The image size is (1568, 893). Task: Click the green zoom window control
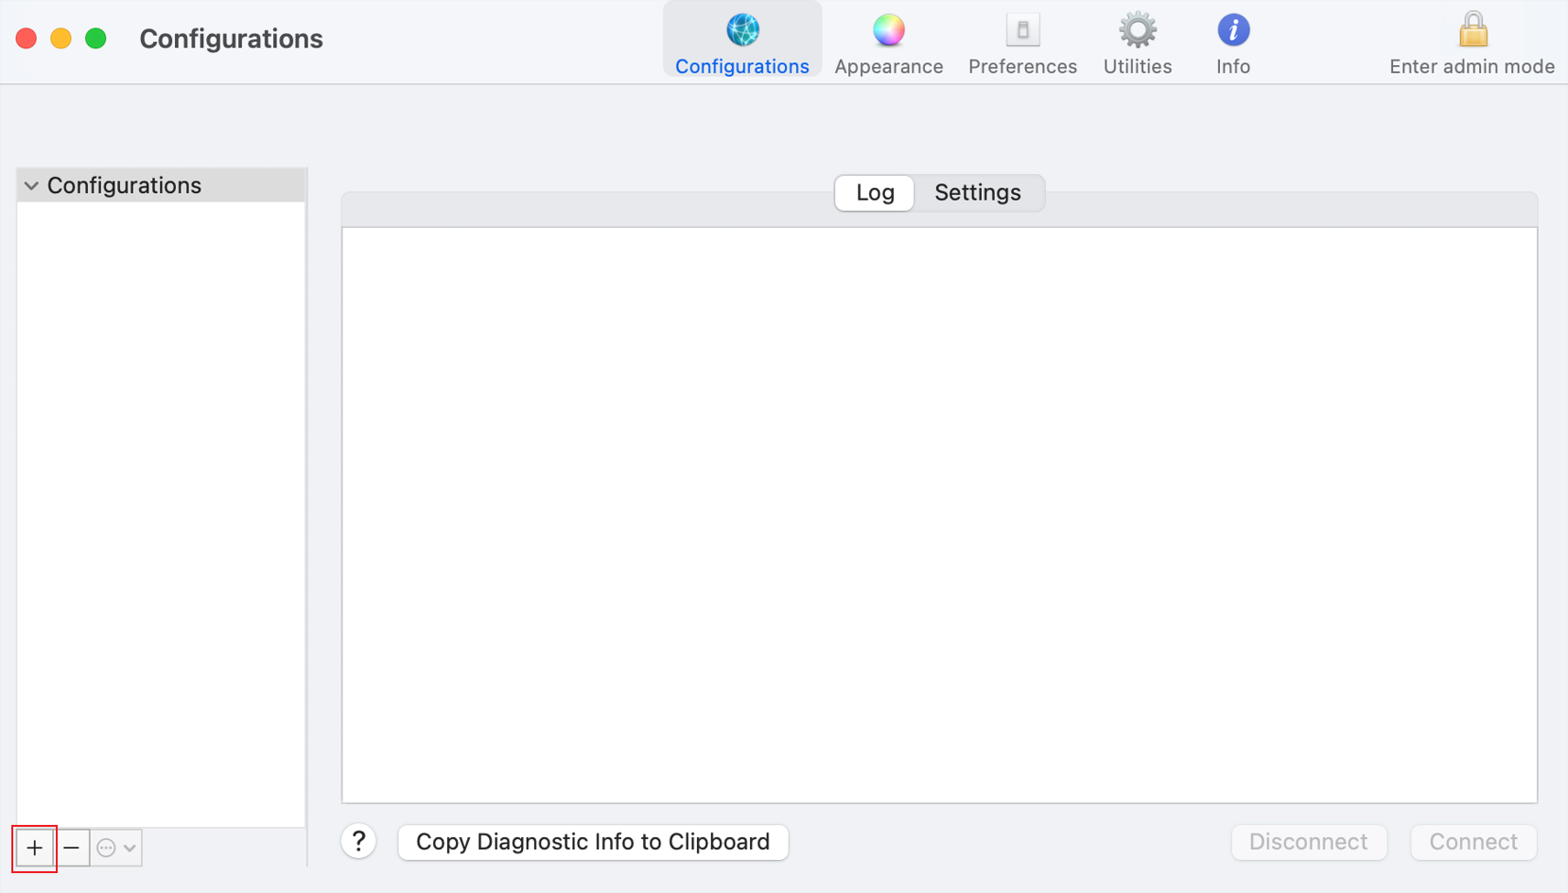(x=95, y=38)
